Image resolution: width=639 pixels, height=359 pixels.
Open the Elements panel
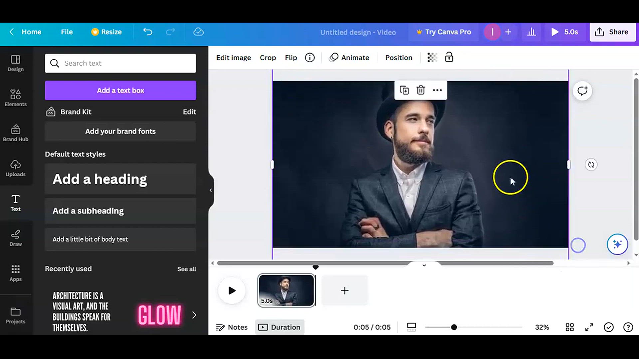pos(16,98)
